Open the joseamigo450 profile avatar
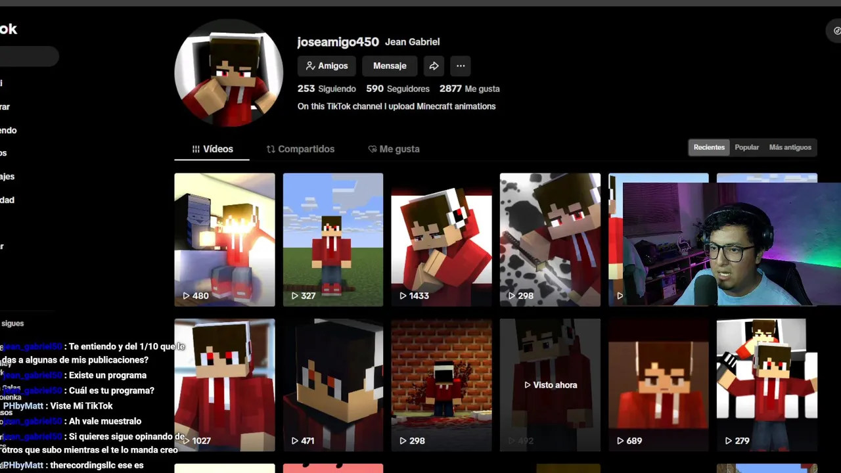This screenshot has width=841, height=473. 229,73
